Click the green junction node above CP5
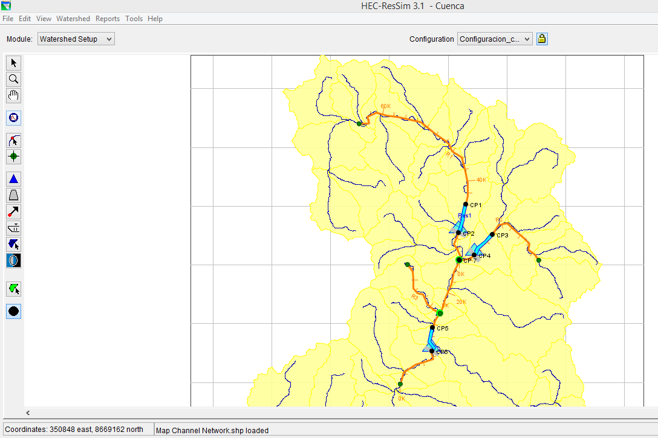The image size is (658, 438). pos(440,313)
